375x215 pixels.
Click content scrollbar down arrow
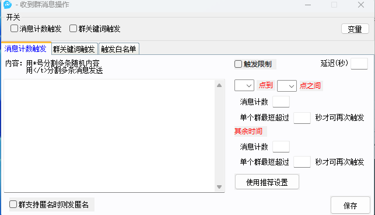219,187
